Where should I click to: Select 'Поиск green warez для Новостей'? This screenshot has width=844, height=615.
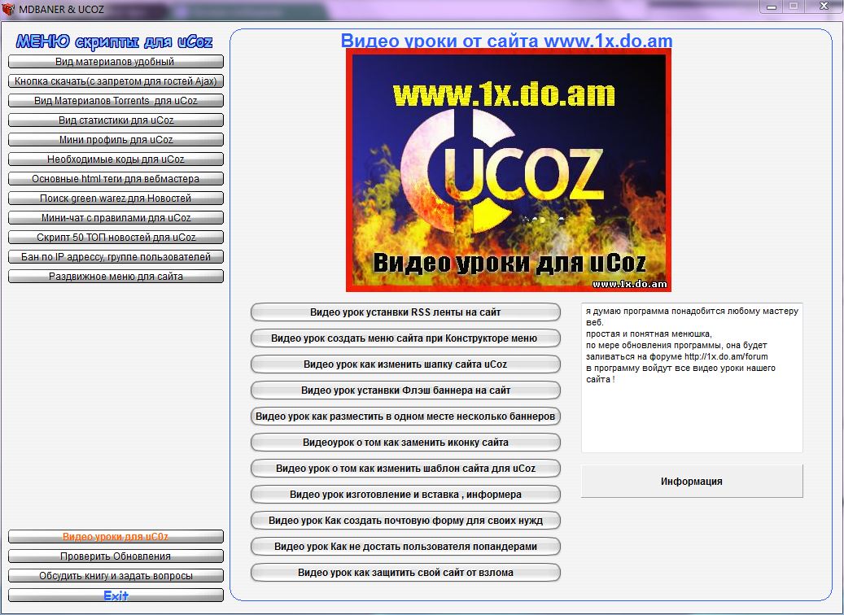coord(116,198)
